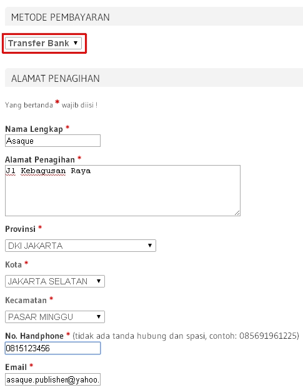Image resolution: width=303 pixels, height=390 pixels.
Task: Click the resize handle of the address textarea
Action: point(237,213)
